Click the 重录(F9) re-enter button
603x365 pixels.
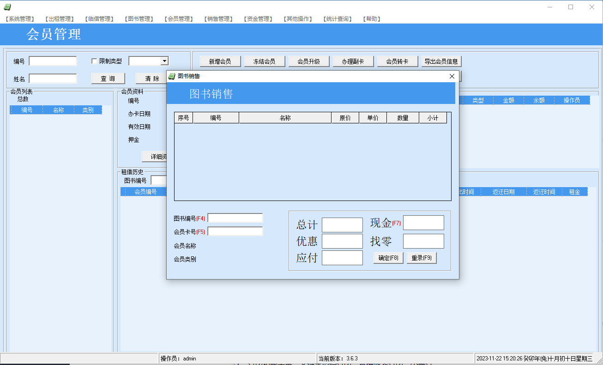422,258
